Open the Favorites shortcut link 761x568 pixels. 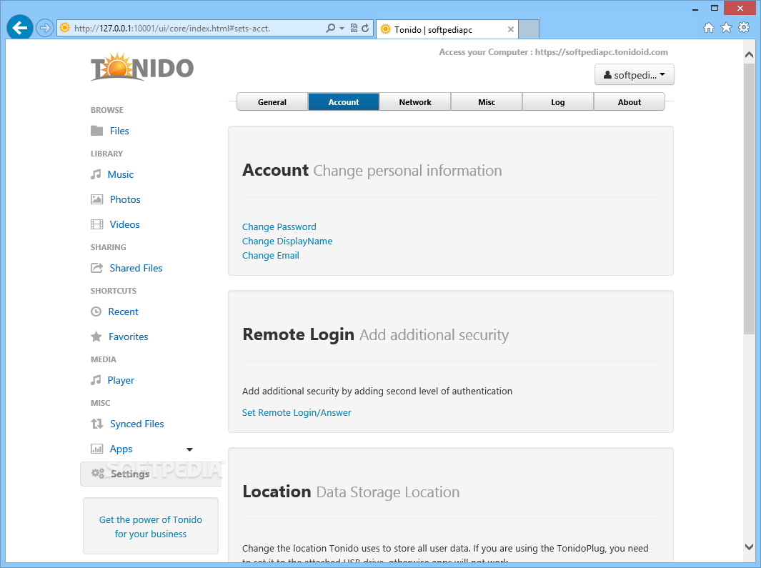pos(128,337)
